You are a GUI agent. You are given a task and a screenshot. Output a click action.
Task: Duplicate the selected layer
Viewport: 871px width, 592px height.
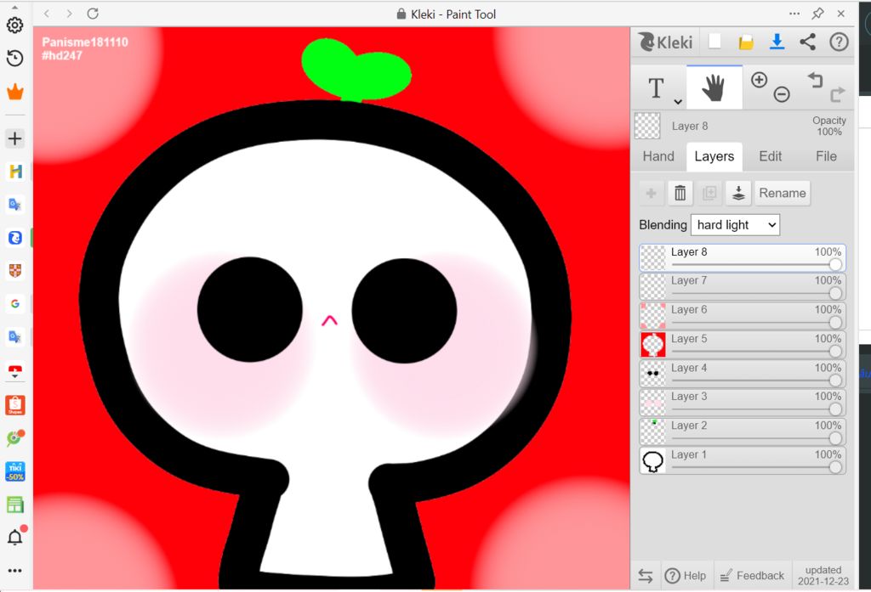pos(709,193)
